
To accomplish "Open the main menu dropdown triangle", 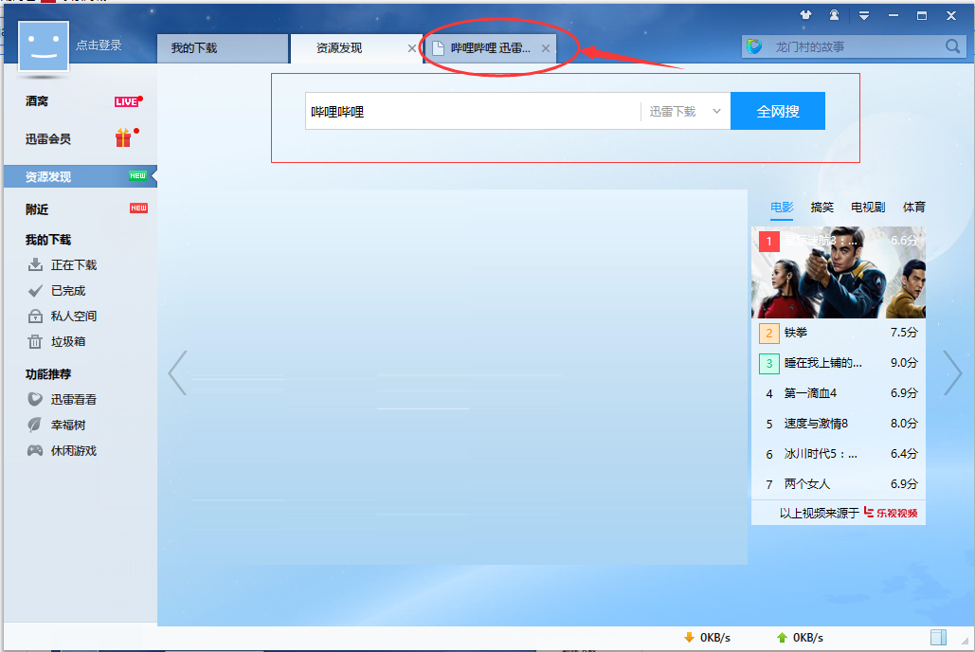I will tap(864, 15).
